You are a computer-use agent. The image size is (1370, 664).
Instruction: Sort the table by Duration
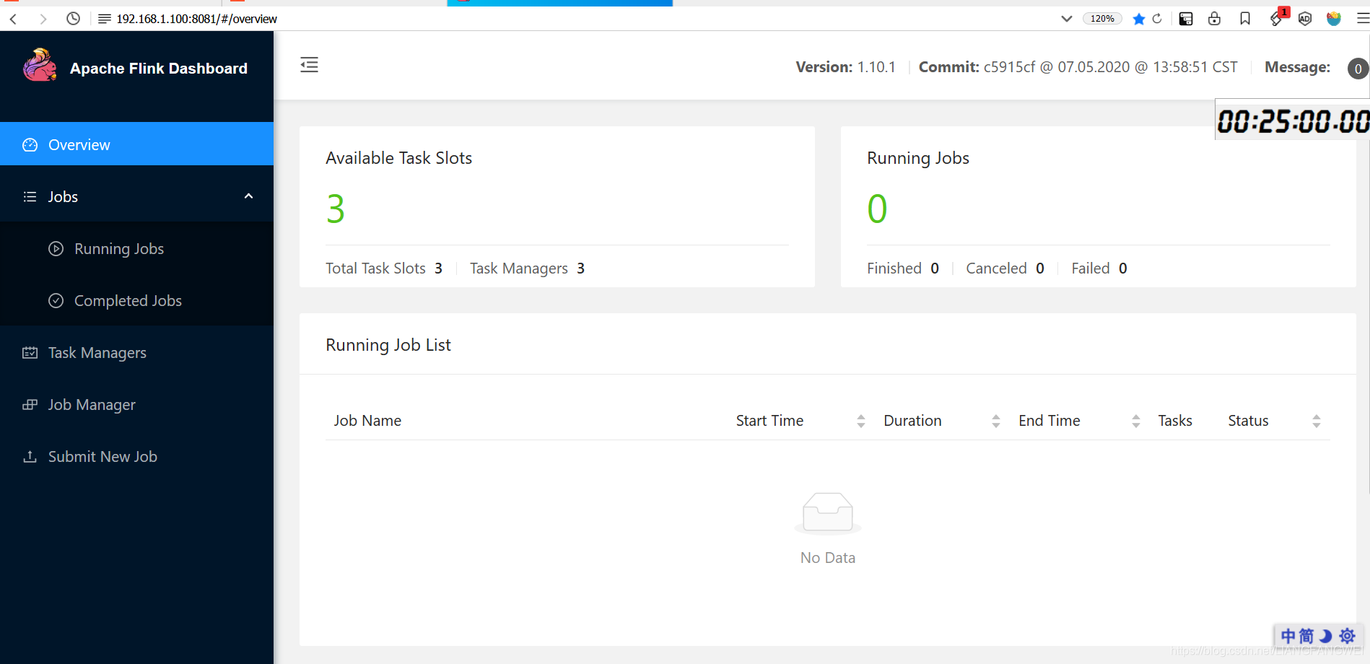[x=995, y=421]
